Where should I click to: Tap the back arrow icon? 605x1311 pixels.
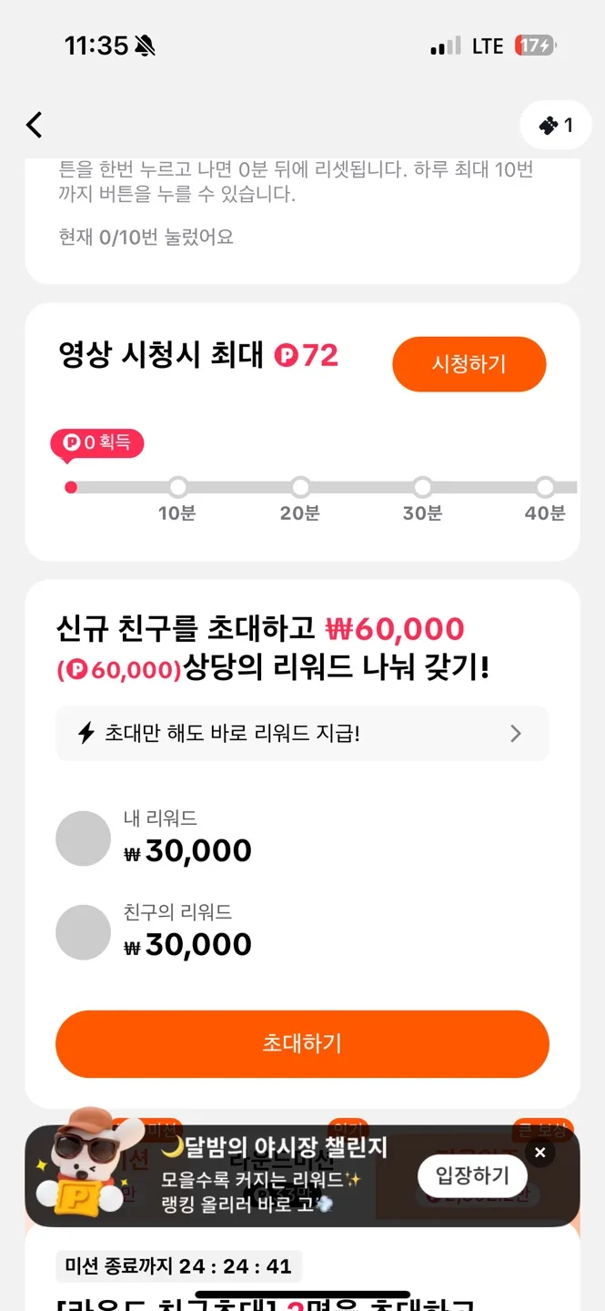pyautogui.click(x=35, y=125)
